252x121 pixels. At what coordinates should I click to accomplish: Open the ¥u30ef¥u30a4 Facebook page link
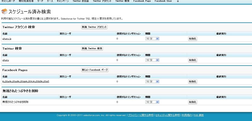click(26, 82)
